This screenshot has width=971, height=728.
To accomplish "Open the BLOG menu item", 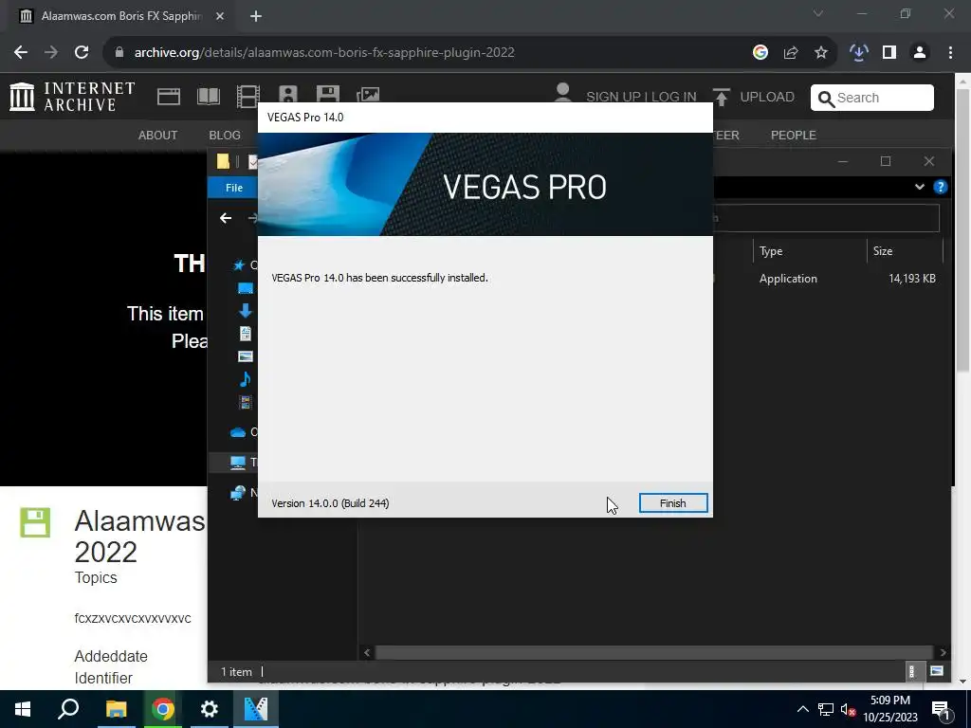I will coord(225,135).
